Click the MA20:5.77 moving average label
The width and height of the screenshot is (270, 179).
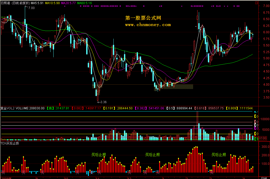[68, 3]
